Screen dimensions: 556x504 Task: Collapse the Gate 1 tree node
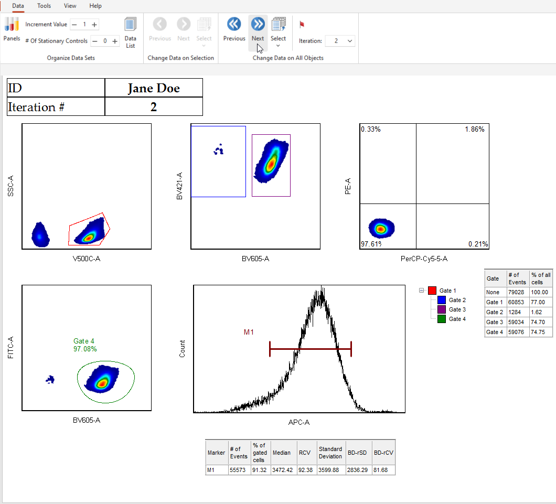click(422, 291)
